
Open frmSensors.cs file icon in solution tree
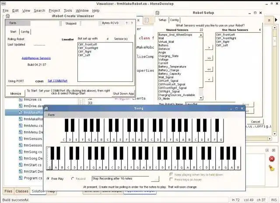pos(21,139)
